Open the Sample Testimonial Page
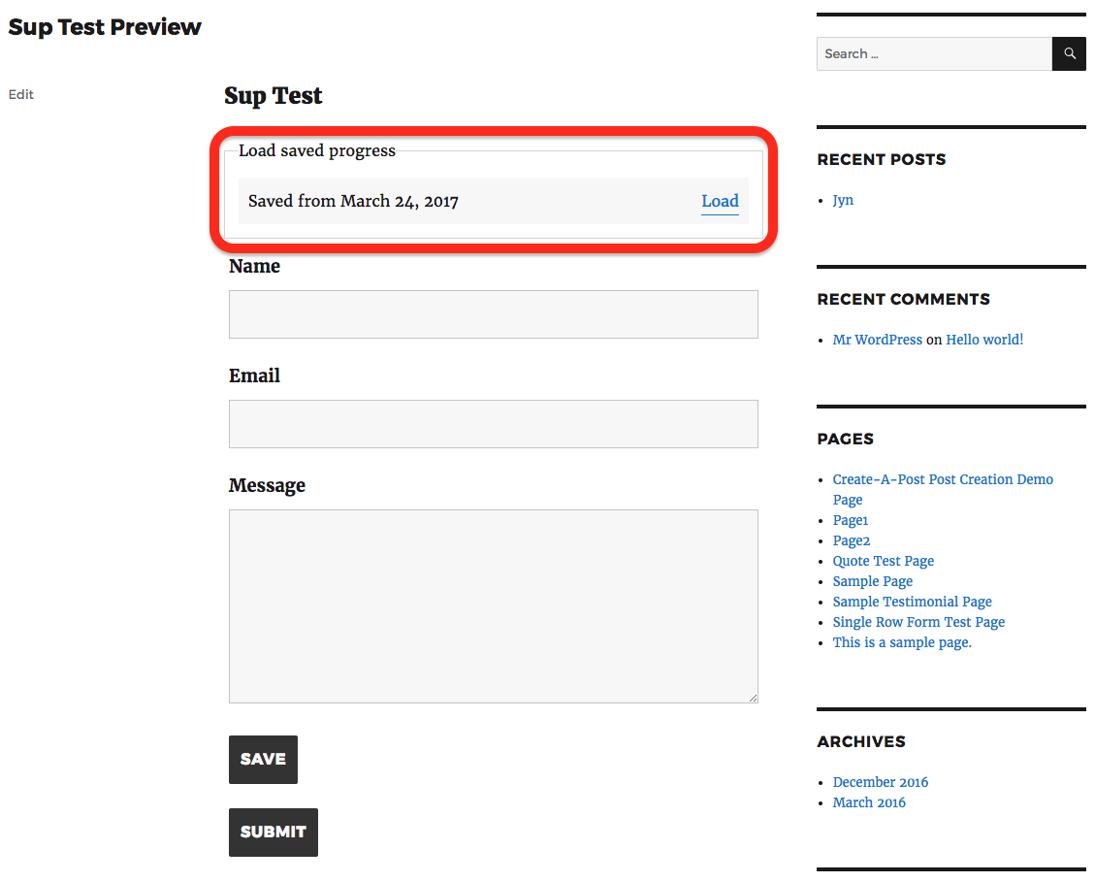 (912, 601)
